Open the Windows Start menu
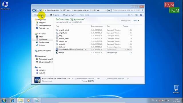The width and height of the screenshot is (183, 103). point(4,100)
